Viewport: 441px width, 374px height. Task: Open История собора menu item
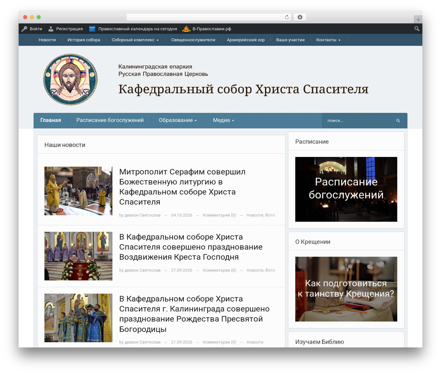(x=84, y=40)
